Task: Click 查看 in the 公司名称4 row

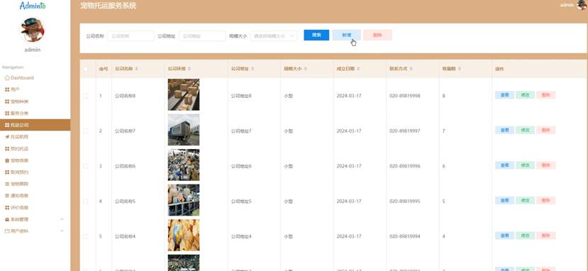Action: [505, 236]
